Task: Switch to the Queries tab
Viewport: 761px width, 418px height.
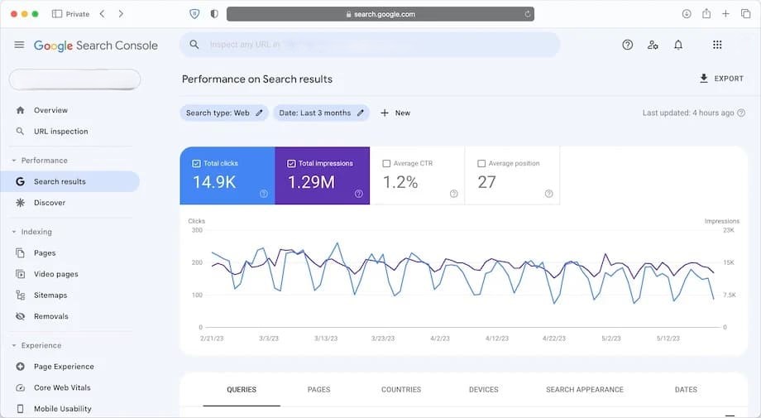Action: [242, 390]
